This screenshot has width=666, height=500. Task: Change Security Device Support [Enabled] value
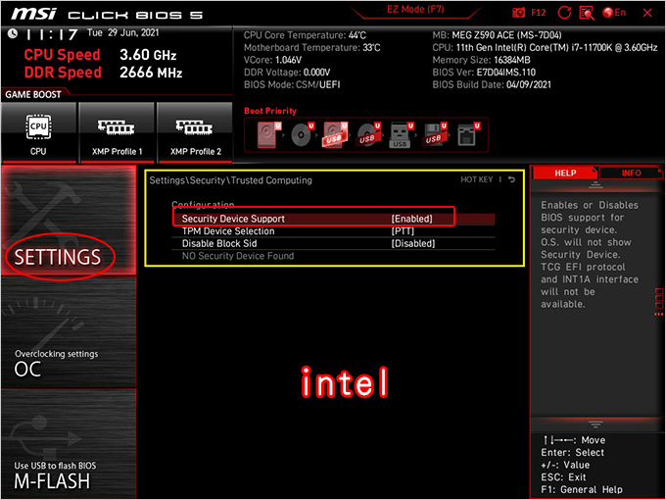click(411, 219)
